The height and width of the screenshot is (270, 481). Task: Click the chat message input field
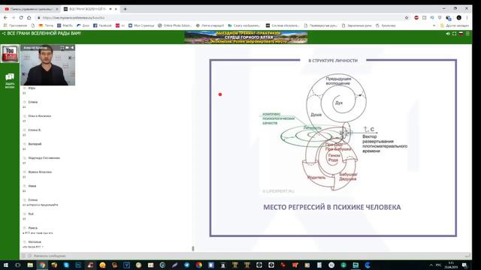pyautogui.click(x=246, y=256)
